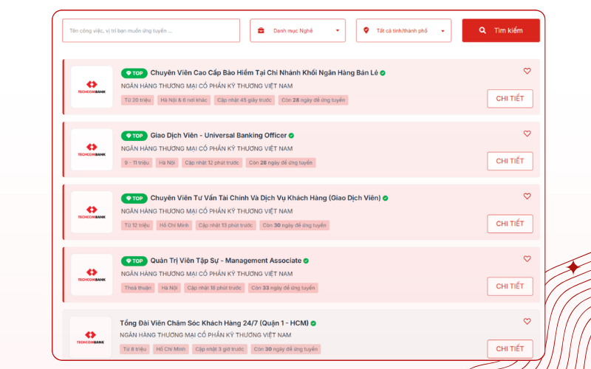Click the red Tìm kiếm search button
This screenshot has width=591, height=369.
pos(501,30)
